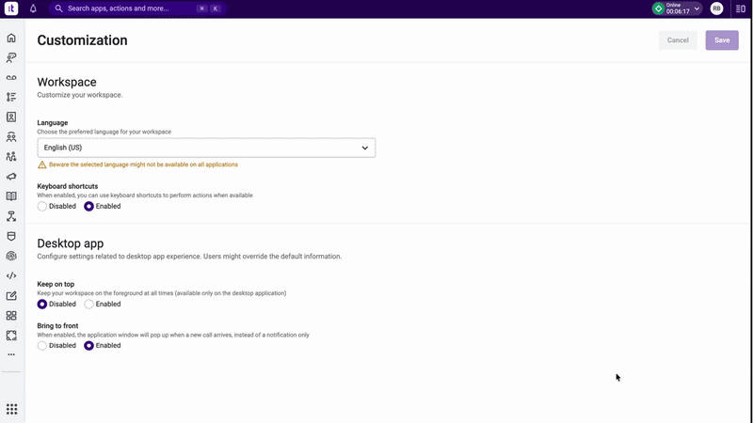
Task: Click the language availability warning text
Action: (143, 164)
